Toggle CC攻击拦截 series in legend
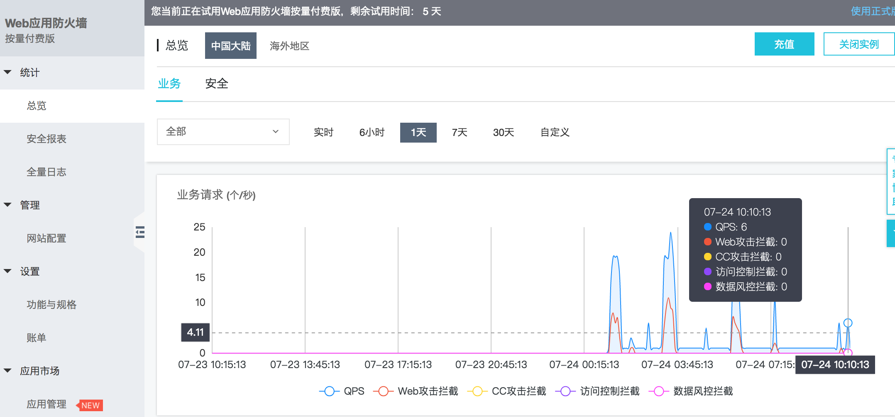This screenshot has height=417, width=895. click(506, 391)
